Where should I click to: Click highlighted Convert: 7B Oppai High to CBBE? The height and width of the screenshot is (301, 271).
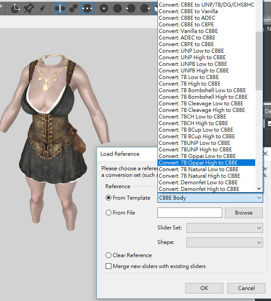point(207,163)
